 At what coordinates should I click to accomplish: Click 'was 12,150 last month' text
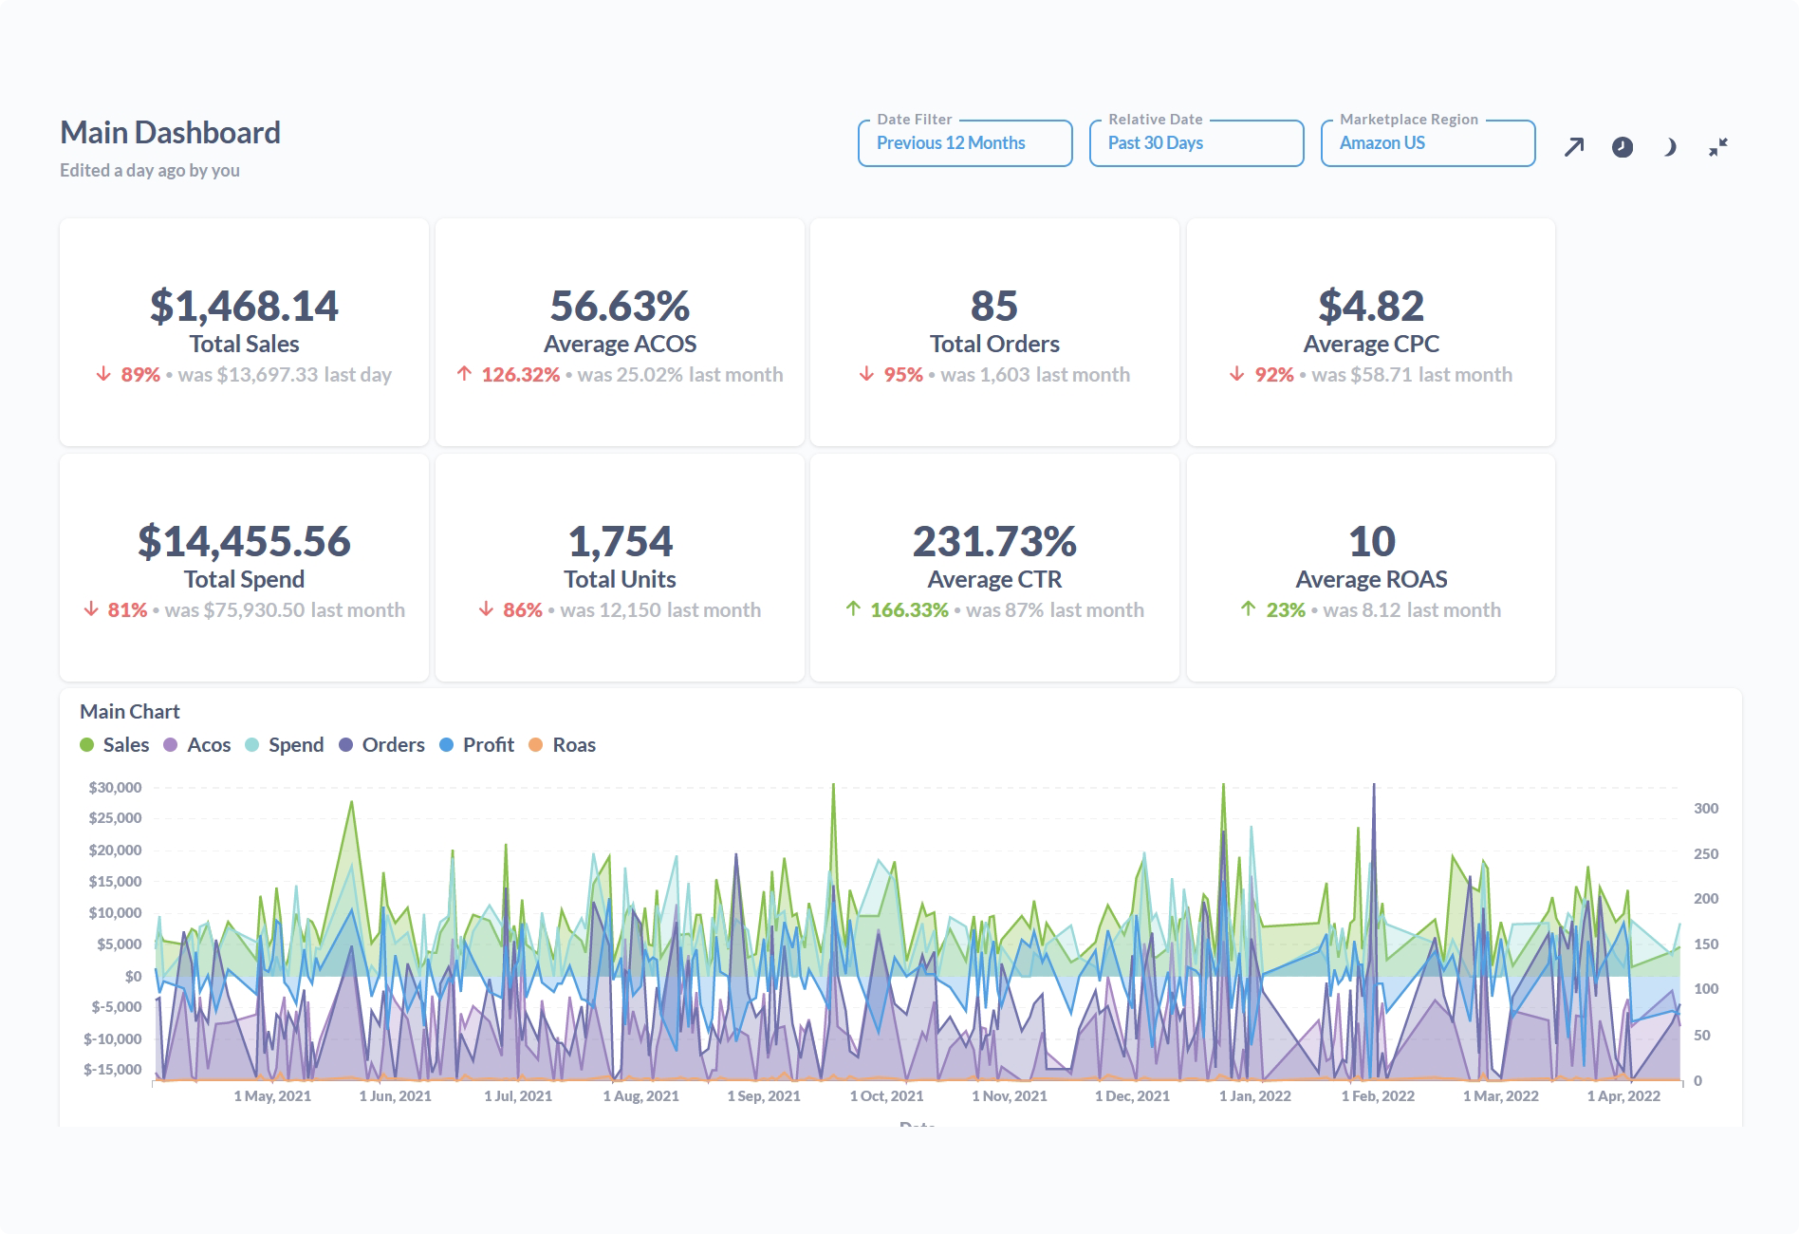point(660,610)
